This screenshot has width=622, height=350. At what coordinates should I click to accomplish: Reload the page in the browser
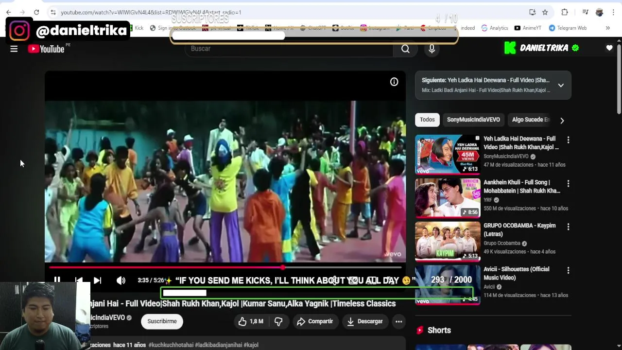[x=36, y=12]
